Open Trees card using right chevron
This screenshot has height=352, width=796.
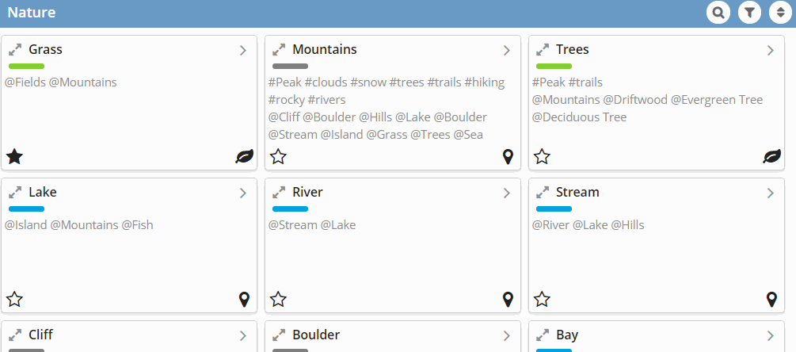click(x=770, y=50)
